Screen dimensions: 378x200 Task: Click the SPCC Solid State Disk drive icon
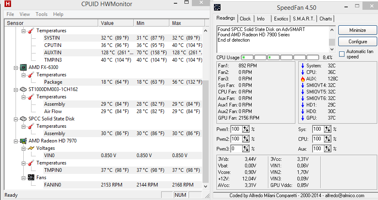coord(23,119)
